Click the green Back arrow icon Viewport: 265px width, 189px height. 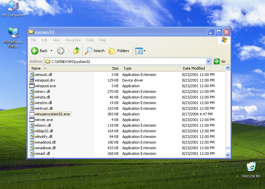pyautogui.click(x=35, y=51)
